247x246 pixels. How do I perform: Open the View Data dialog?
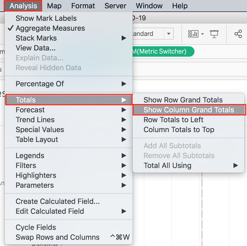point(36,48)
